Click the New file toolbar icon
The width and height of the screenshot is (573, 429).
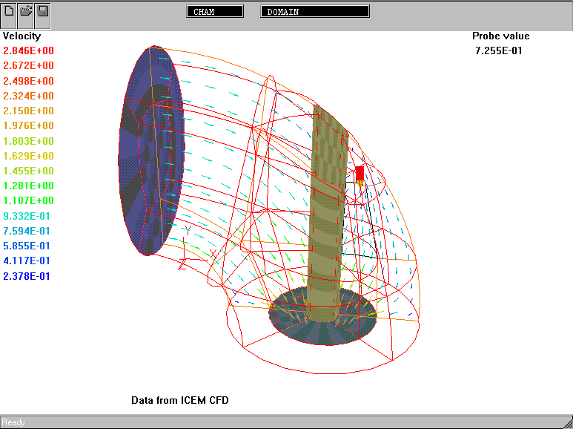coord(10,12)
